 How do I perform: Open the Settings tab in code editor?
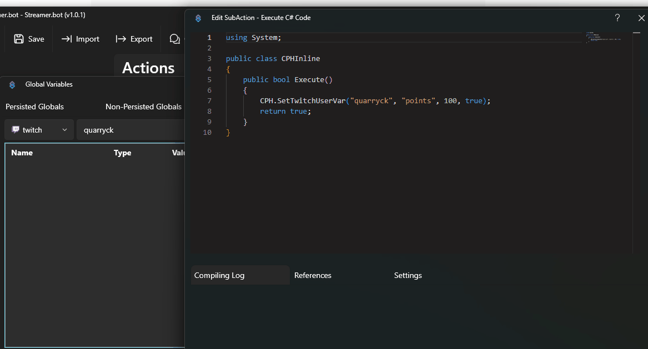pos(408,275)
